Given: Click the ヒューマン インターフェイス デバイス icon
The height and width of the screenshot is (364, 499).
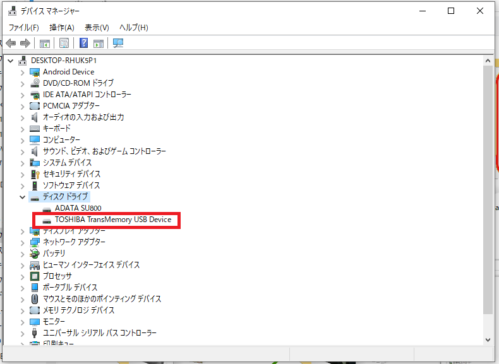Looking at the screenshot, I should (35, 265).
